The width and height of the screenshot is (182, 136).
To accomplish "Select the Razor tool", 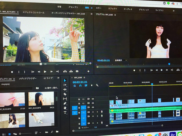I will (x=65, y=94).
